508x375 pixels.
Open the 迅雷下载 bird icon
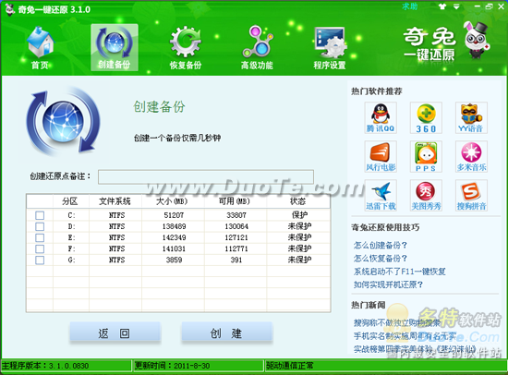click(381, 196)
